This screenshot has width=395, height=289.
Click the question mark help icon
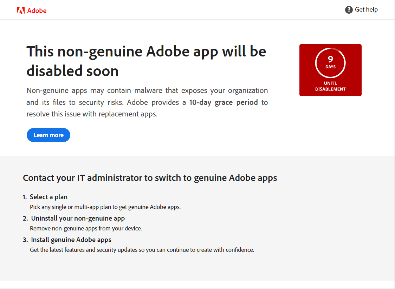[x=349, y=9]
